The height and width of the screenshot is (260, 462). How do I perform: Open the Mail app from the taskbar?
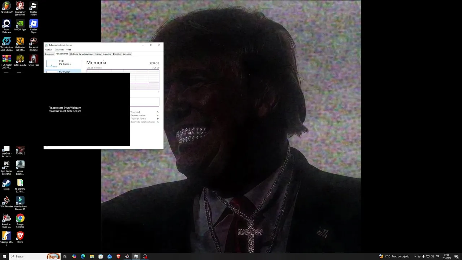point(109,256)
